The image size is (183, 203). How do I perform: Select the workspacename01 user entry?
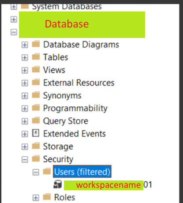click(108, 185)
